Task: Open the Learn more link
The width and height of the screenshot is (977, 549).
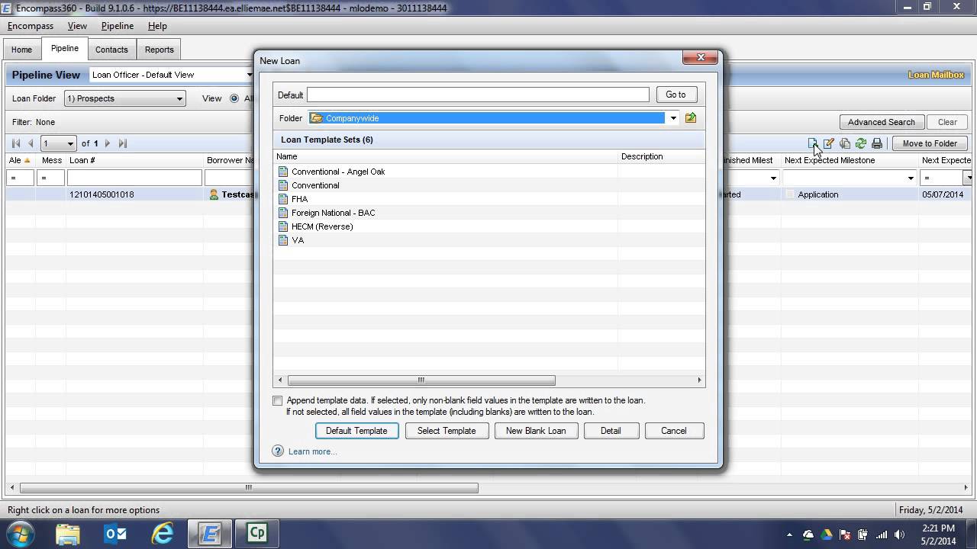Action: (x=313, y=451)
